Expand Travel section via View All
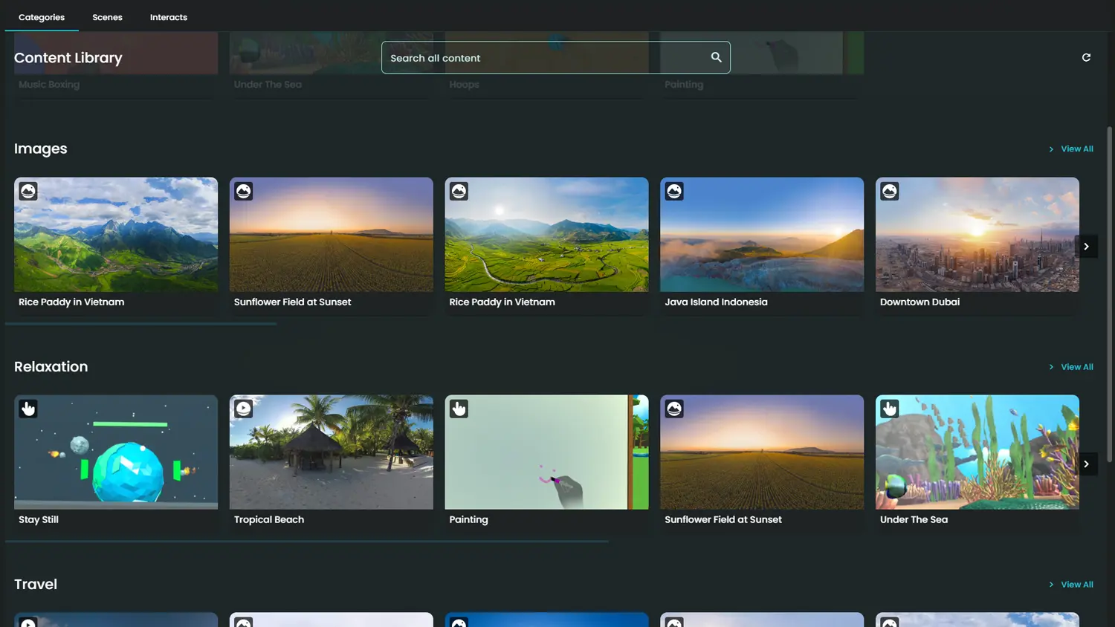Image resolution: width=1115 pixels, height=627 pixels. pyautogui.click(x=1076, y=585)
